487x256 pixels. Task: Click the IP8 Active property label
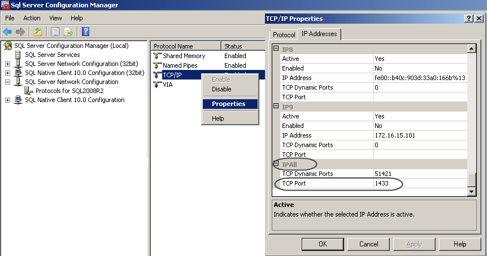(290, 59)
